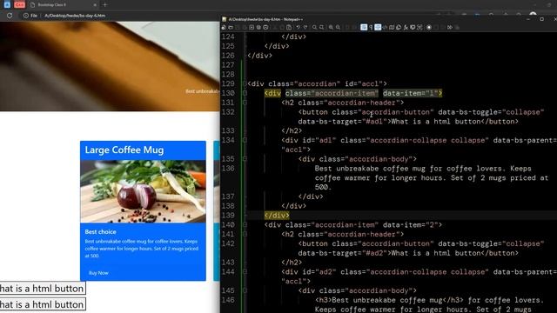This screenshot has width=557, height=313.
Task: Click New file icon in Notepad++ toolbar
Action: pyautogui.click(x=224, y=27)
